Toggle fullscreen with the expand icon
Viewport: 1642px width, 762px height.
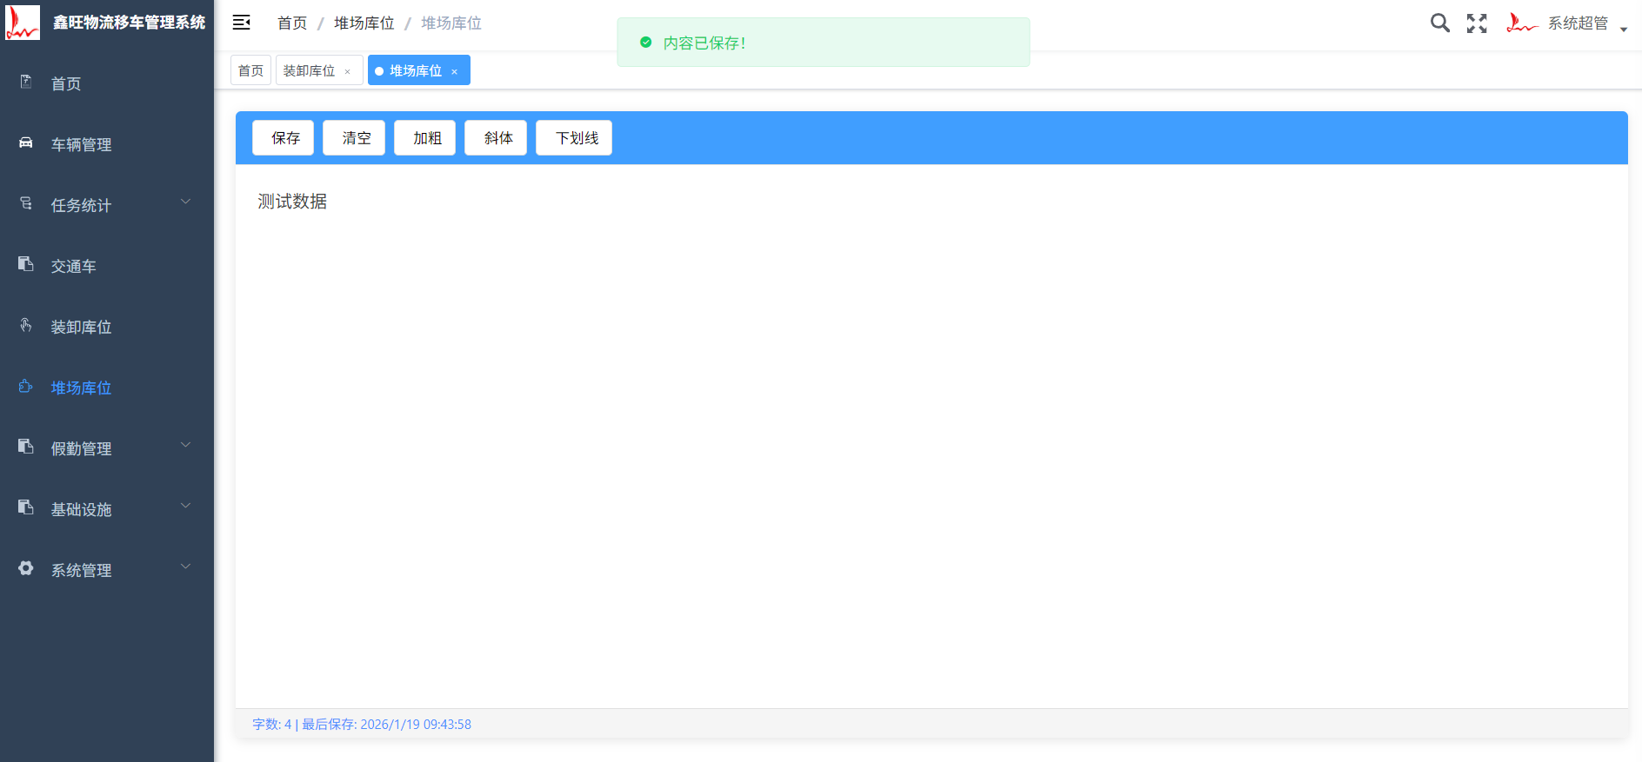coord(1477,23)
